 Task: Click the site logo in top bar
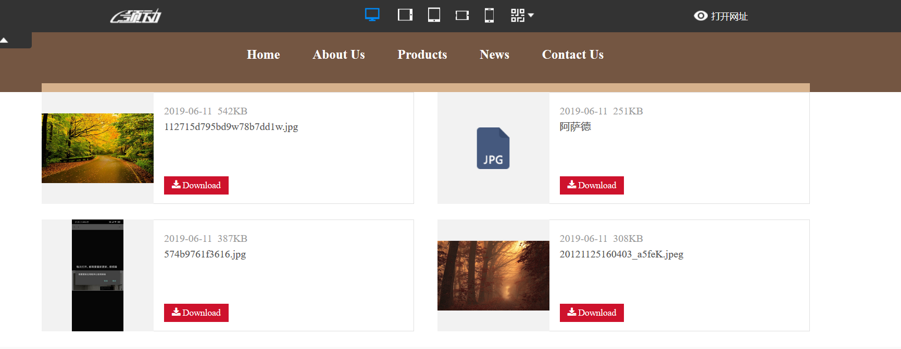point(136,17)
